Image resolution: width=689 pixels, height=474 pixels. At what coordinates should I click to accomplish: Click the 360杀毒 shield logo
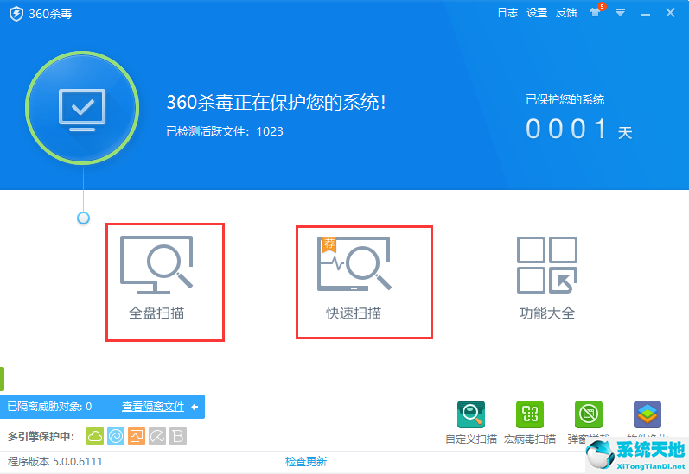point(16,14)
